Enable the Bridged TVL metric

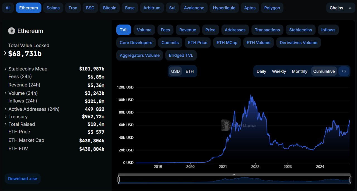tap(181, 55)
